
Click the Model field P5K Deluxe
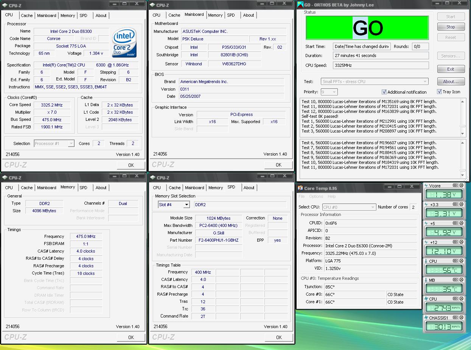[215, 39]
